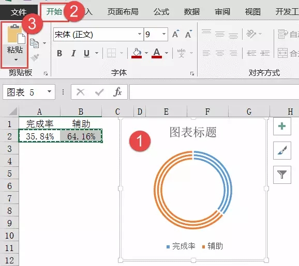Select row 3 header
The width and height of the screenshot is (299, 266).
click(x=9, y=149)
